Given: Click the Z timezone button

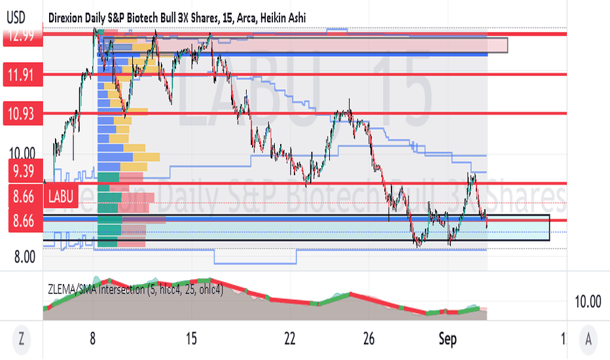Looking at the screenshot, I should (21, 339).
